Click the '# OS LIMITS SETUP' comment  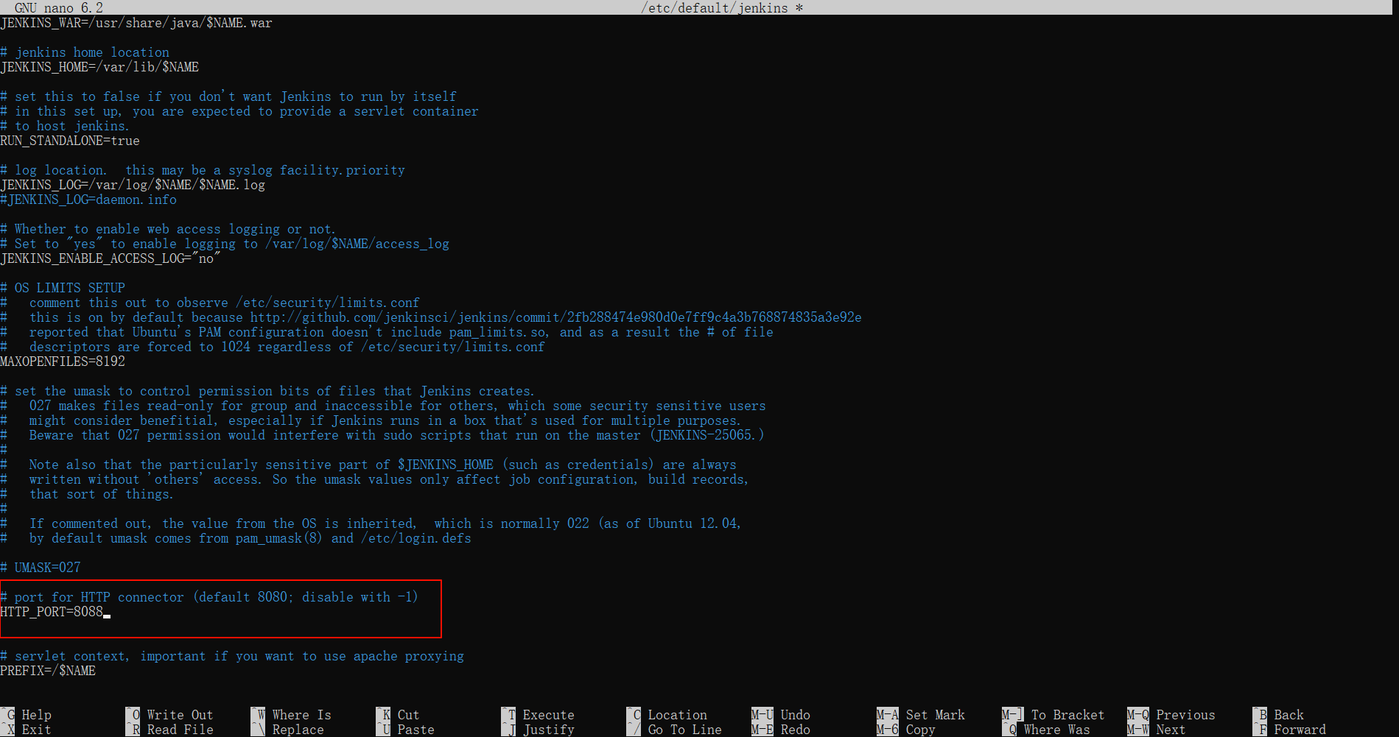click(x=63, y=288)
